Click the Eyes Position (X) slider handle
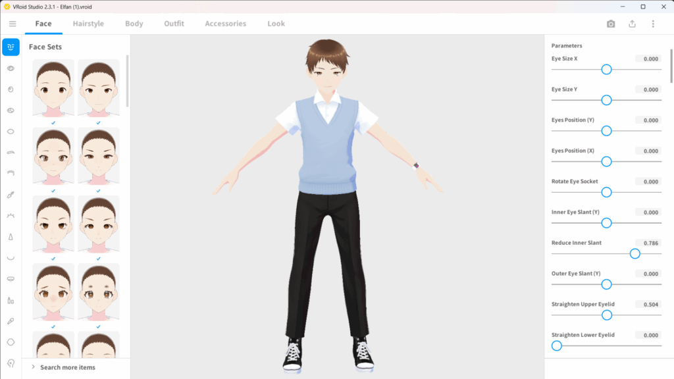The width and height of the screenshot is (674, 379). click(606, 162)
